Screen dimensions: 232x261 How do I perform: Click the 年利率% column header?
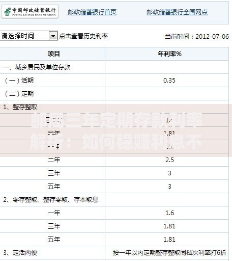pyautogui.click(x=169, y=54)
